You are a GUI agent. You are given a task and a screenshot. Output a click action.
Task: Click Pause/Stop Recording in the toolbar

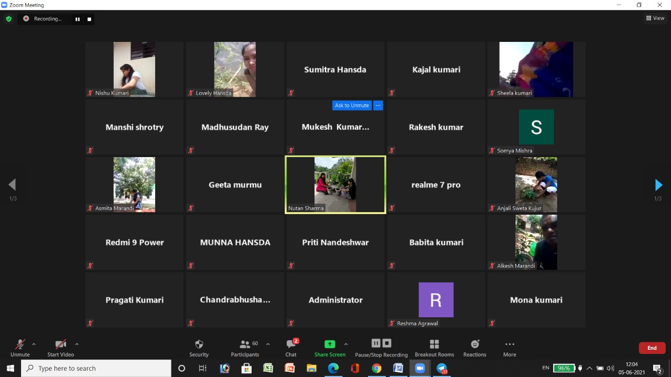pyautogui.click(x=381, y=347)
